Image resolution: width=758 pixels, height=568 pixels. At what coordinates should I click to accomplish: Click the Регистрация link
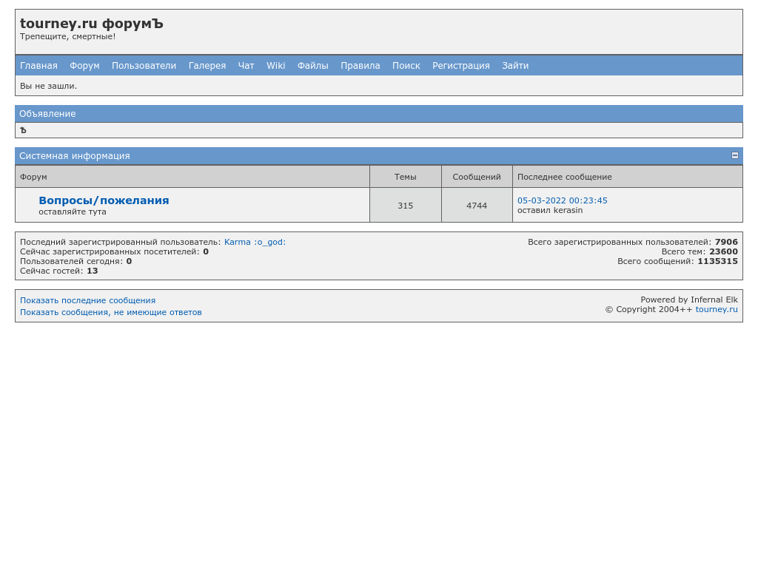[x=460, y=66]
